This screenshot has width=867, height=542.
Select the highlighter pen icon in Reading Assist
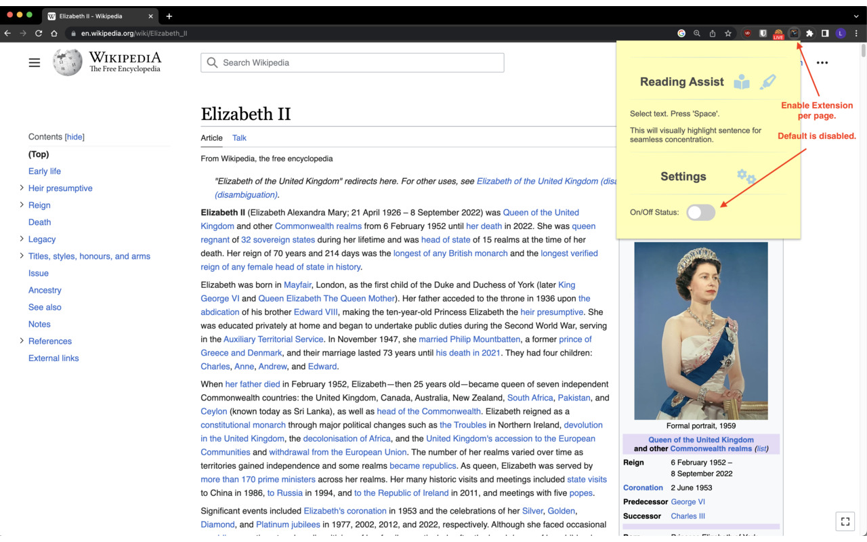click(x=768, y=81)
